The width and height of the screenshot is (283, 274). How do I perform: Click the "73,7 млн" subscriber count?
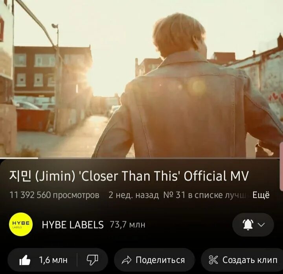pos(128,225)
